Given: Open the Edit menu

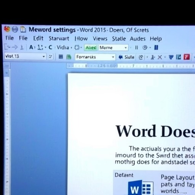Looking at the screenshot, I should [38, 38].
